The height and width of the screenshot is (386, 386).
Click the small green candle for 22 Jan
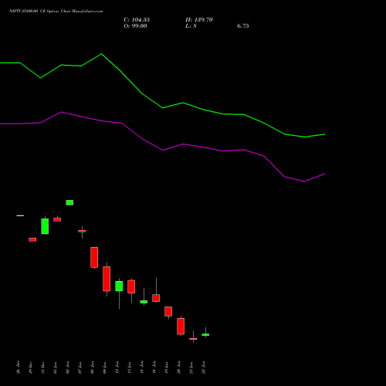(x=205, y=334)
